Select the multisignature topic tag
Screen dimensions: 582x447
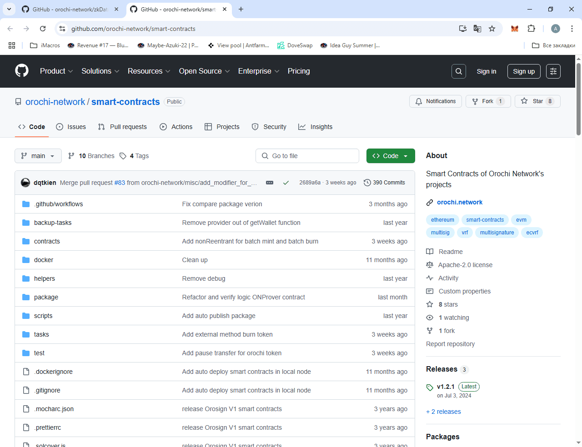[x=497, y=233]
